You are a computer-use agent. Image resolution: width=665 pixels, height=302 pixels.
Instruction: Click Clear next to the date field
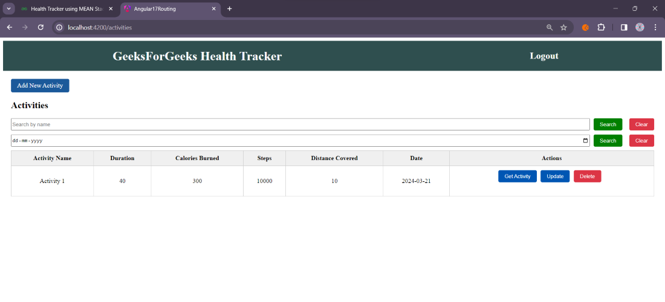tap(641, 141)
